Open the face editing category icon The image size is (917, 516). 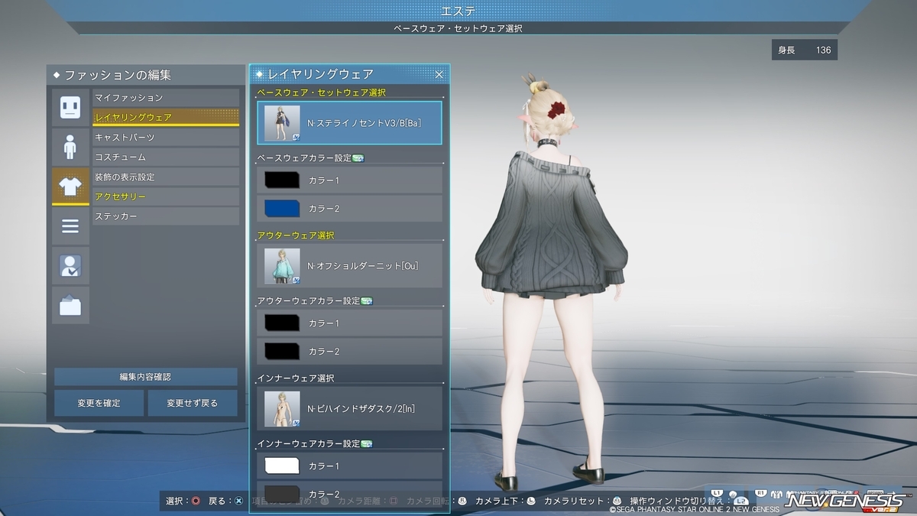coord(70,107)
